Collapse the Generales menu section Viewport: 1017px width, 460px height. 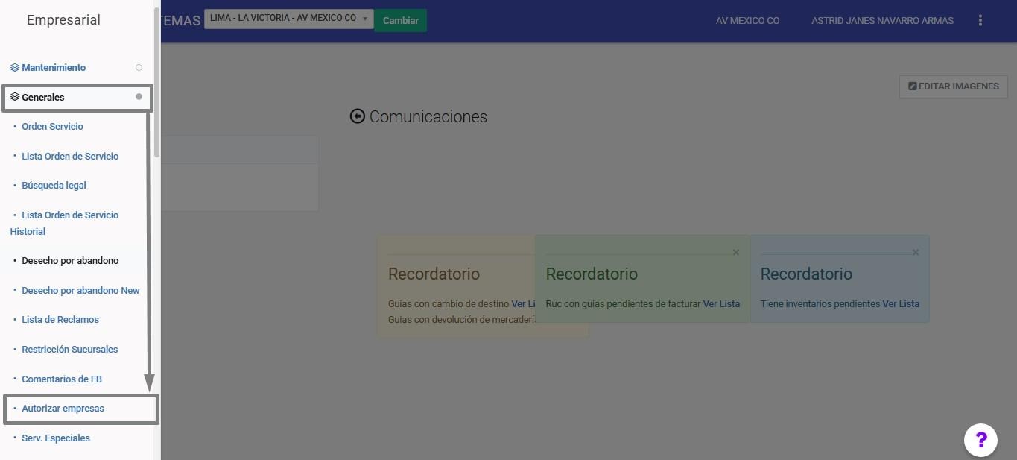[x=43, y=98]
